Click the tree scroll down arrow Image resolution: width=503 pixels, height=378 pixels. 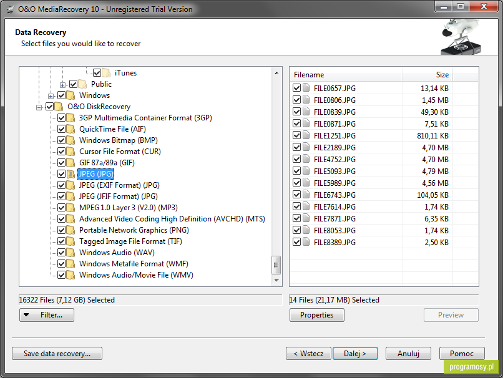pyautogui.click(x=276, y=281)
